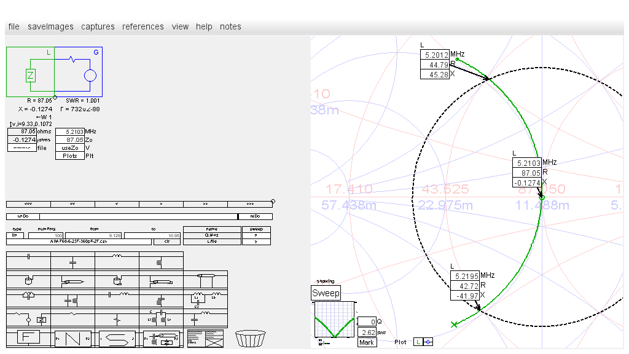Click the <<< step button

coord(28,204)
